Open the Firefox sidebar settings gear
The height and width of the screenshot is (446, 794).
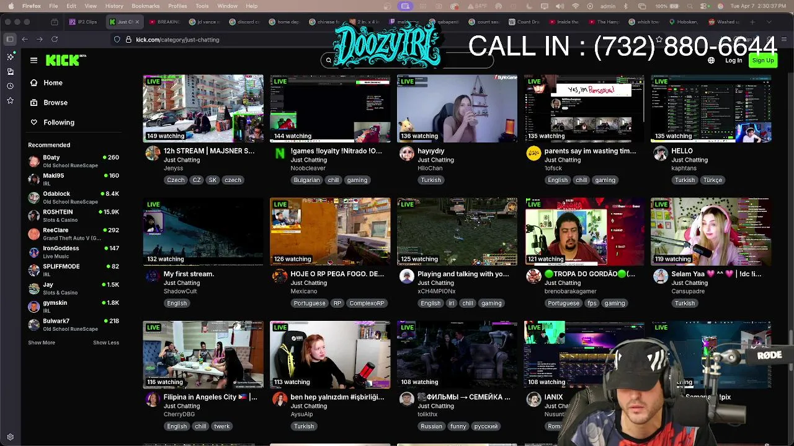click(10, 437)
